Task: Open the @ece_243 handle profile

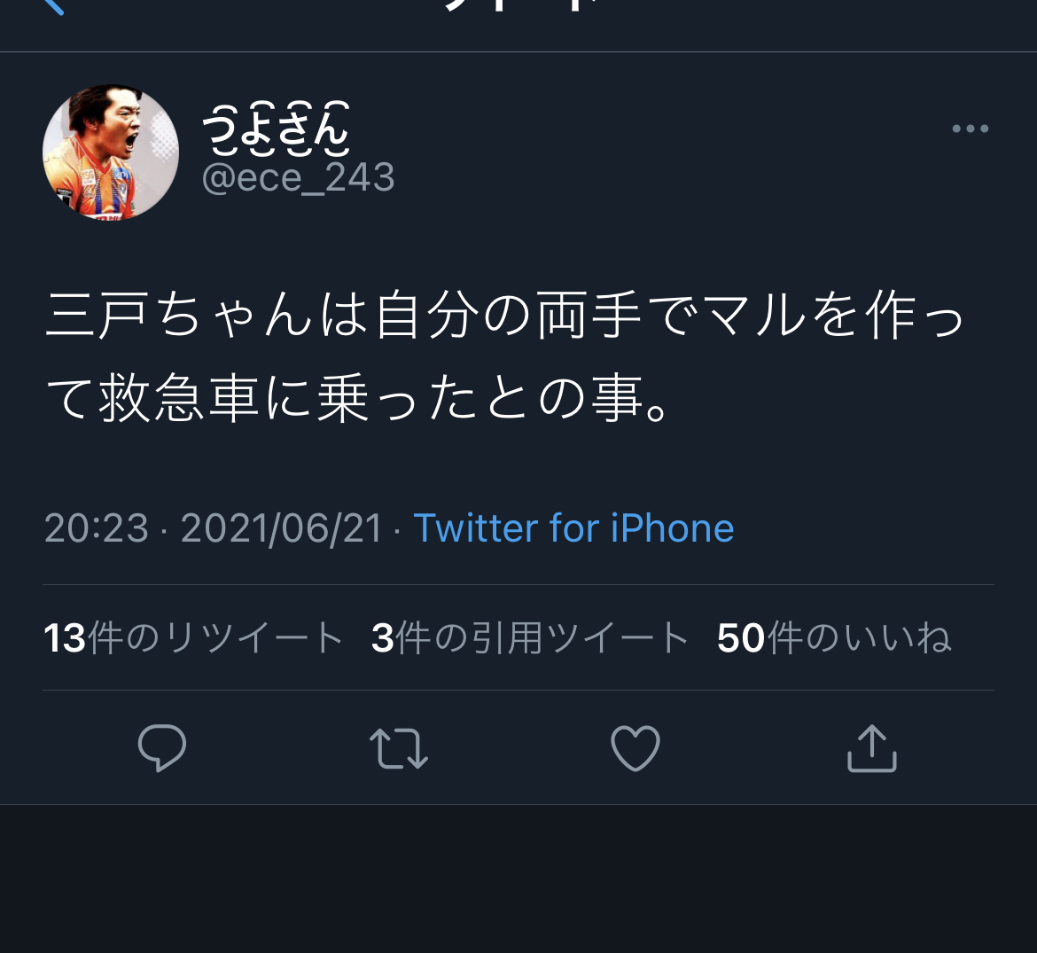Action: click(299, 178)
